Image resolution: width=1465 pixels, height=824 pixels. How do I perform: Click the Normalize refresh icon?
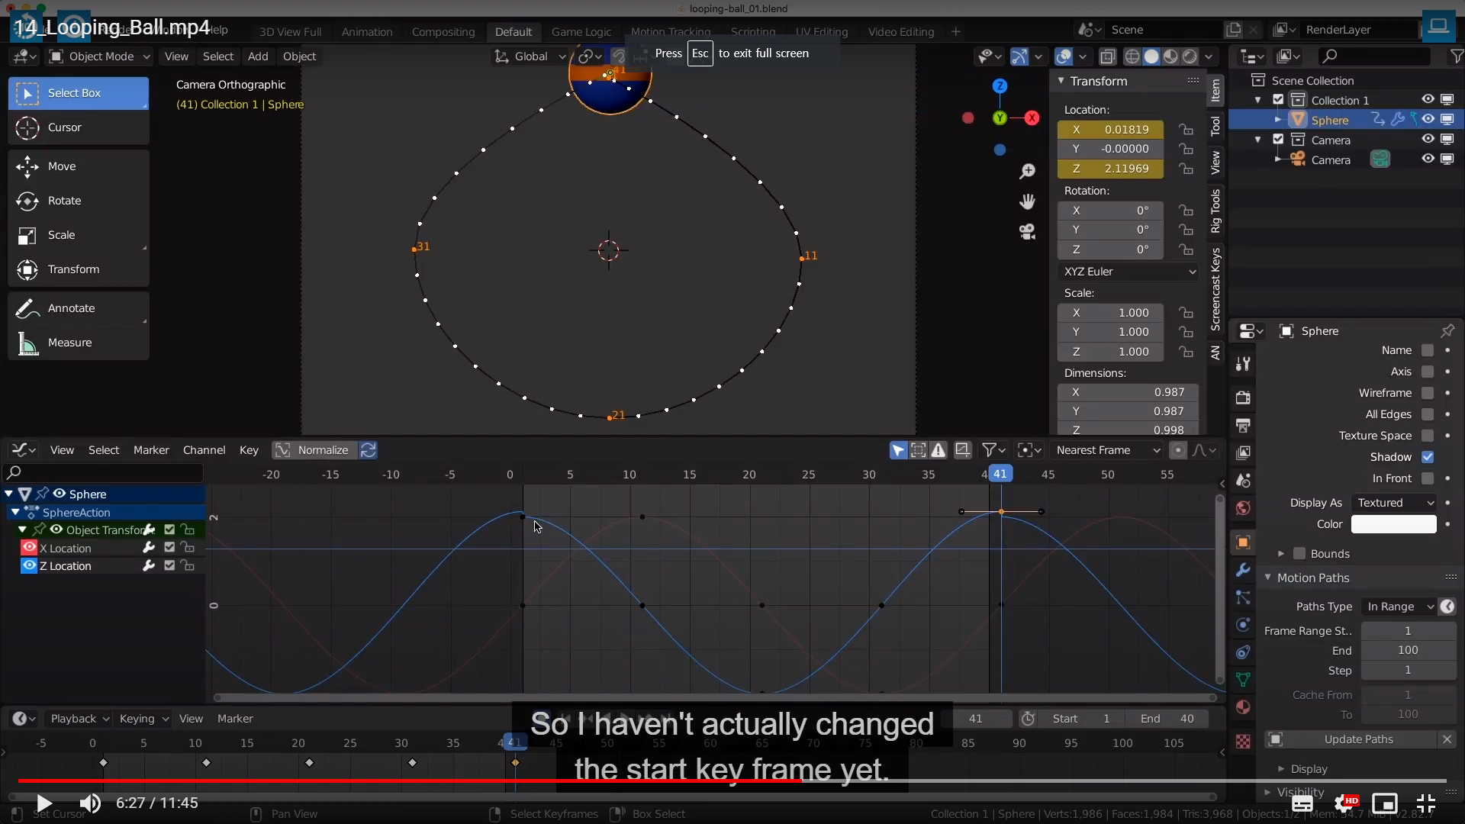[x=368, y=450]
